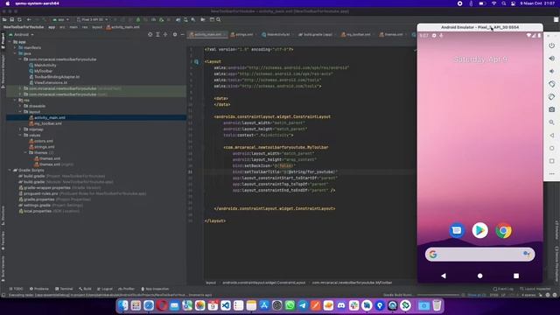Image resolution: width=560 pixels, height=315 pixels.
Task: Tap emulator side panel Overview square
Action: tap(552, 161)
